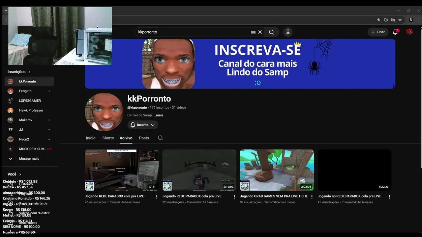Open the Você section chevron
Screen dimensions: 422x237
tap(20, 174)
